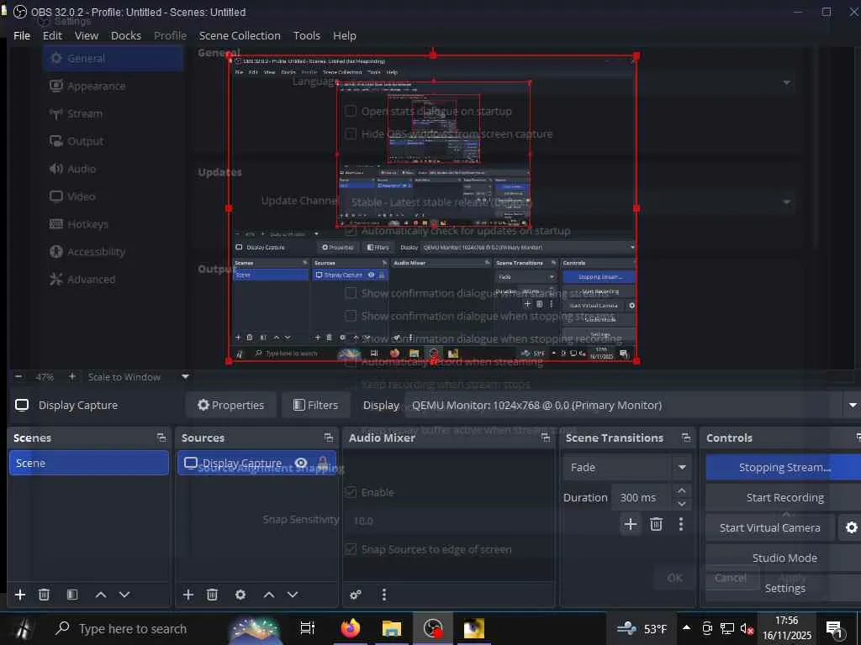Click the Start Recording button
The height and width of the screenshot is (645, 861).
(784, 497)
